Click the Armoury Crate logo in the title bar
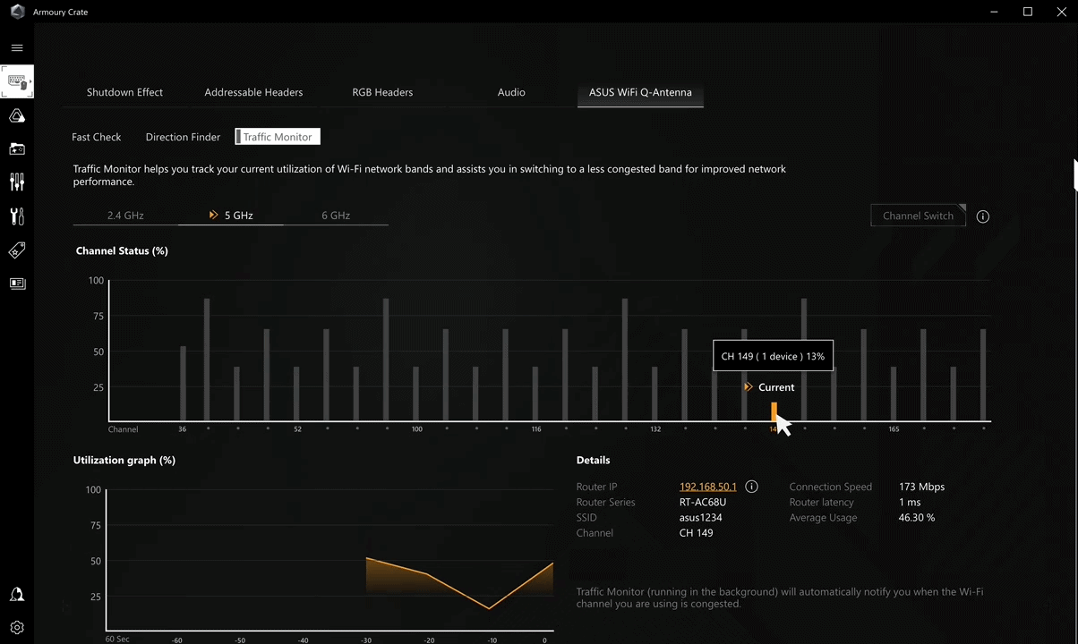The image size is (1078, 644). [x=17, y=12]
